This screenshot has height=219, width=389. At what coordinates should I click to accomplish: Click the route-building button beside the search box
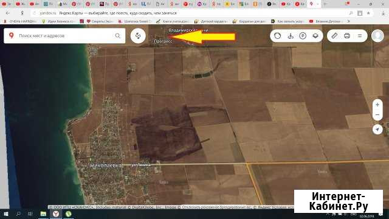pyautogui.click(x=138, y=36)
